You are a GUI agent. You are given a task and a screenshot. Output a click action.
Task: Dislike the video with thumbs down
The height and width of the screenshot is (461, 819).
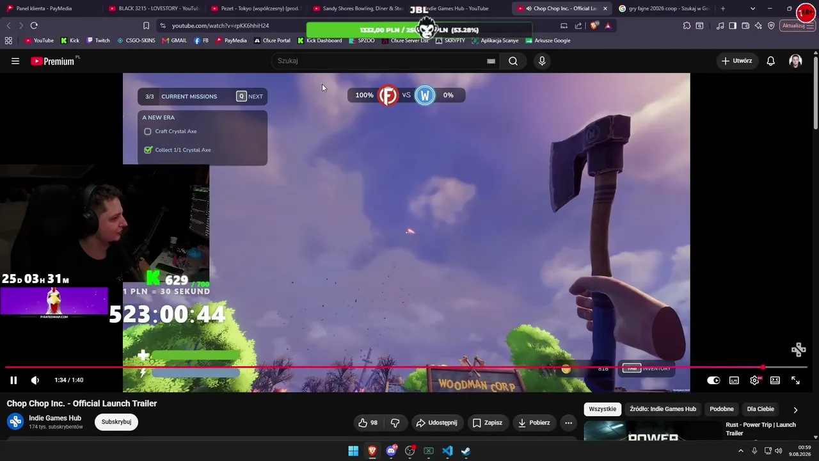395,423
